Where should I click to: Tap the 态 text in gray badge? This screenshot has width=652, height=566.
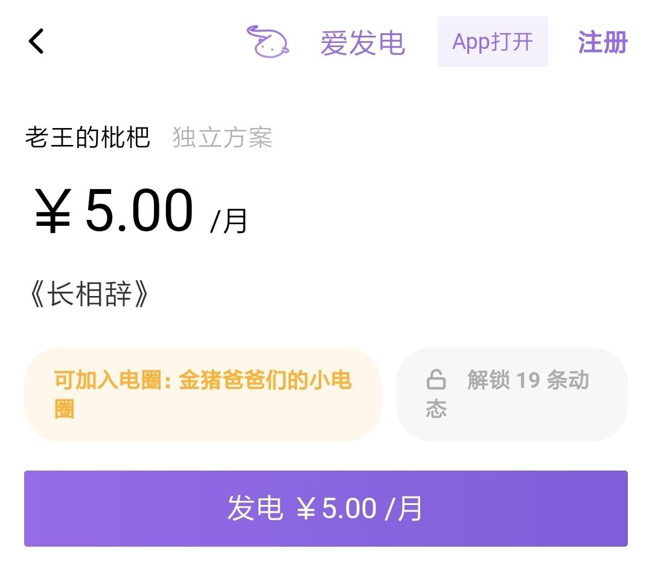[436, 408]
